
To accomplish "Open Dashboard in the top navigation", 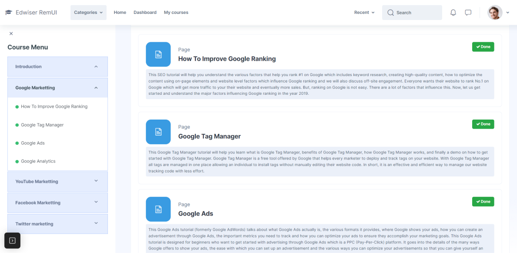I will (145, 13).
